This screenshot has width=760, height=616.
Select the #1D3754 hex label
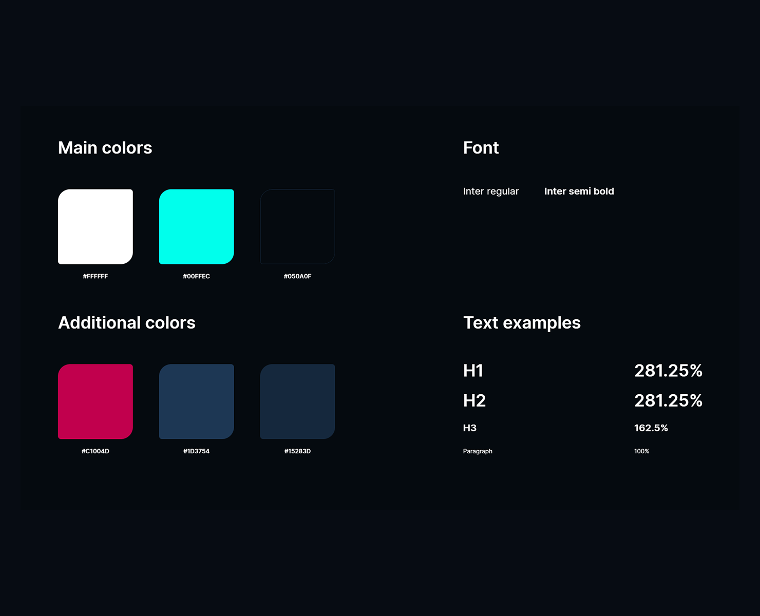[x=197, y=451]
